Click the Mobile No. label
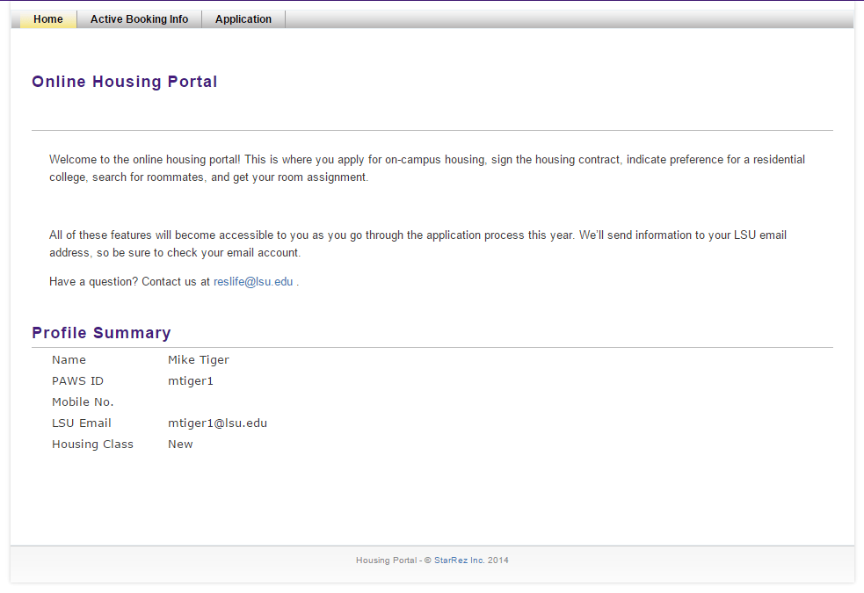 coord(83,401)
